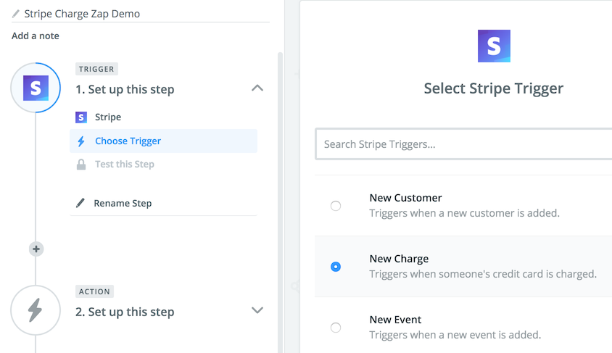
Task: Open the Choose Trigger menu item
Action: point(164,141)
